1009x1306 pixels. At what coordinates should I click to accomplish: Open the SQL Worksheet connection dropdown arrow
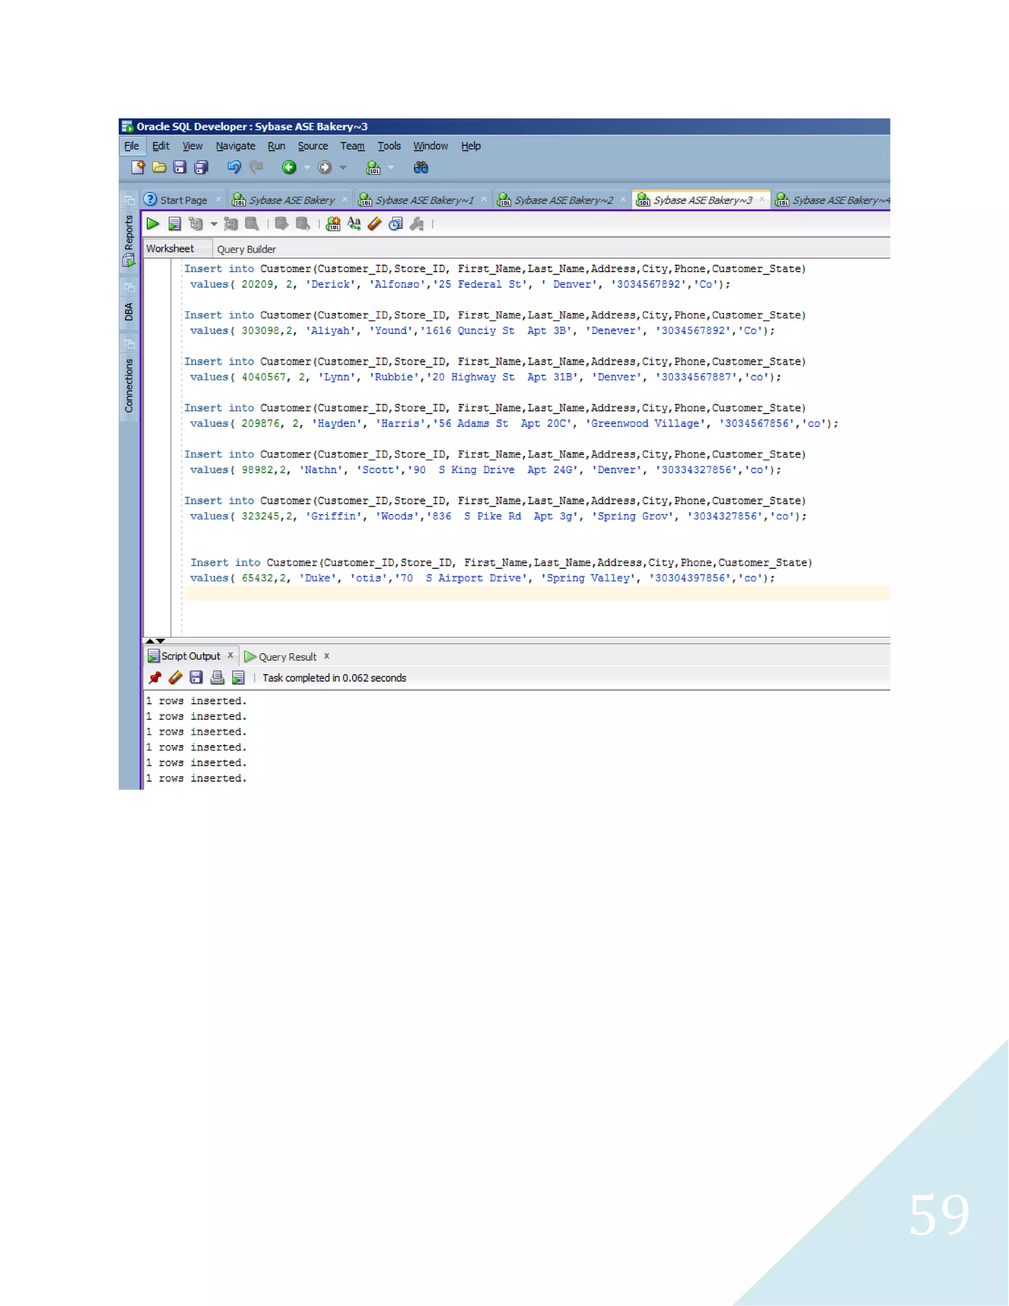point(391,168)
